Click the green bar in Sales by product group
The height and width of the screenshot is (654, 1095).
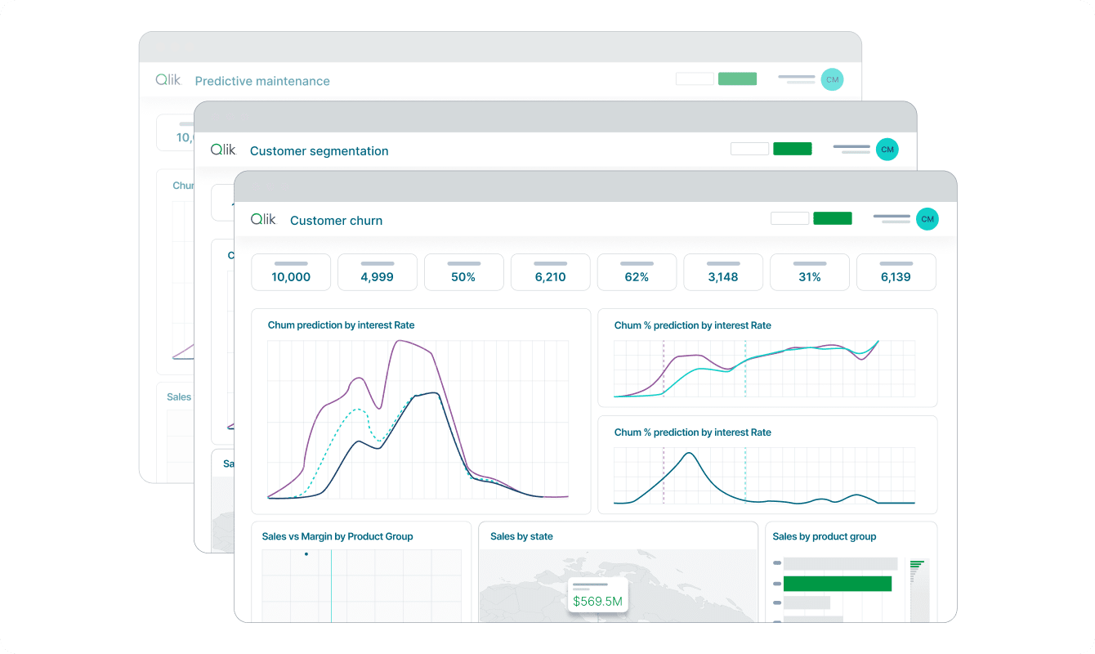pyautogui.click(x=838, y=584)
